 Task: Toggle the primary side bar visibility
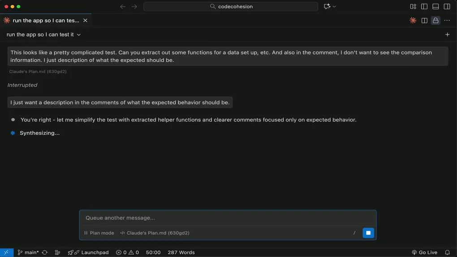click(424, 7)
